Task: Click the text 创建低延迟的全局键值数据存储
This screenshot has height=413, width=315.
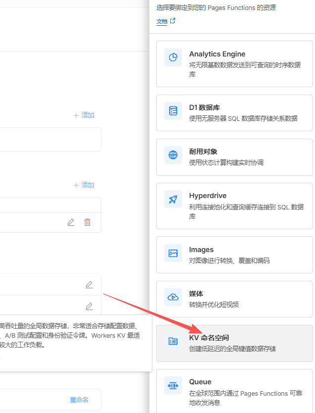Action: [x=232, y=349]
